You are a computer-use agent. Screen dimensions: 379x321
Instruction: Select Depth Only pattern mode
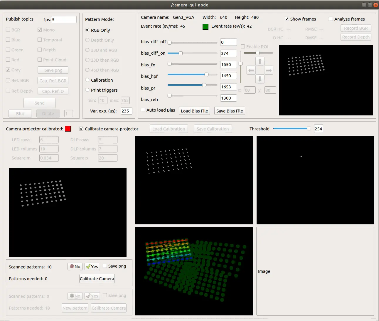click(87, 40)
